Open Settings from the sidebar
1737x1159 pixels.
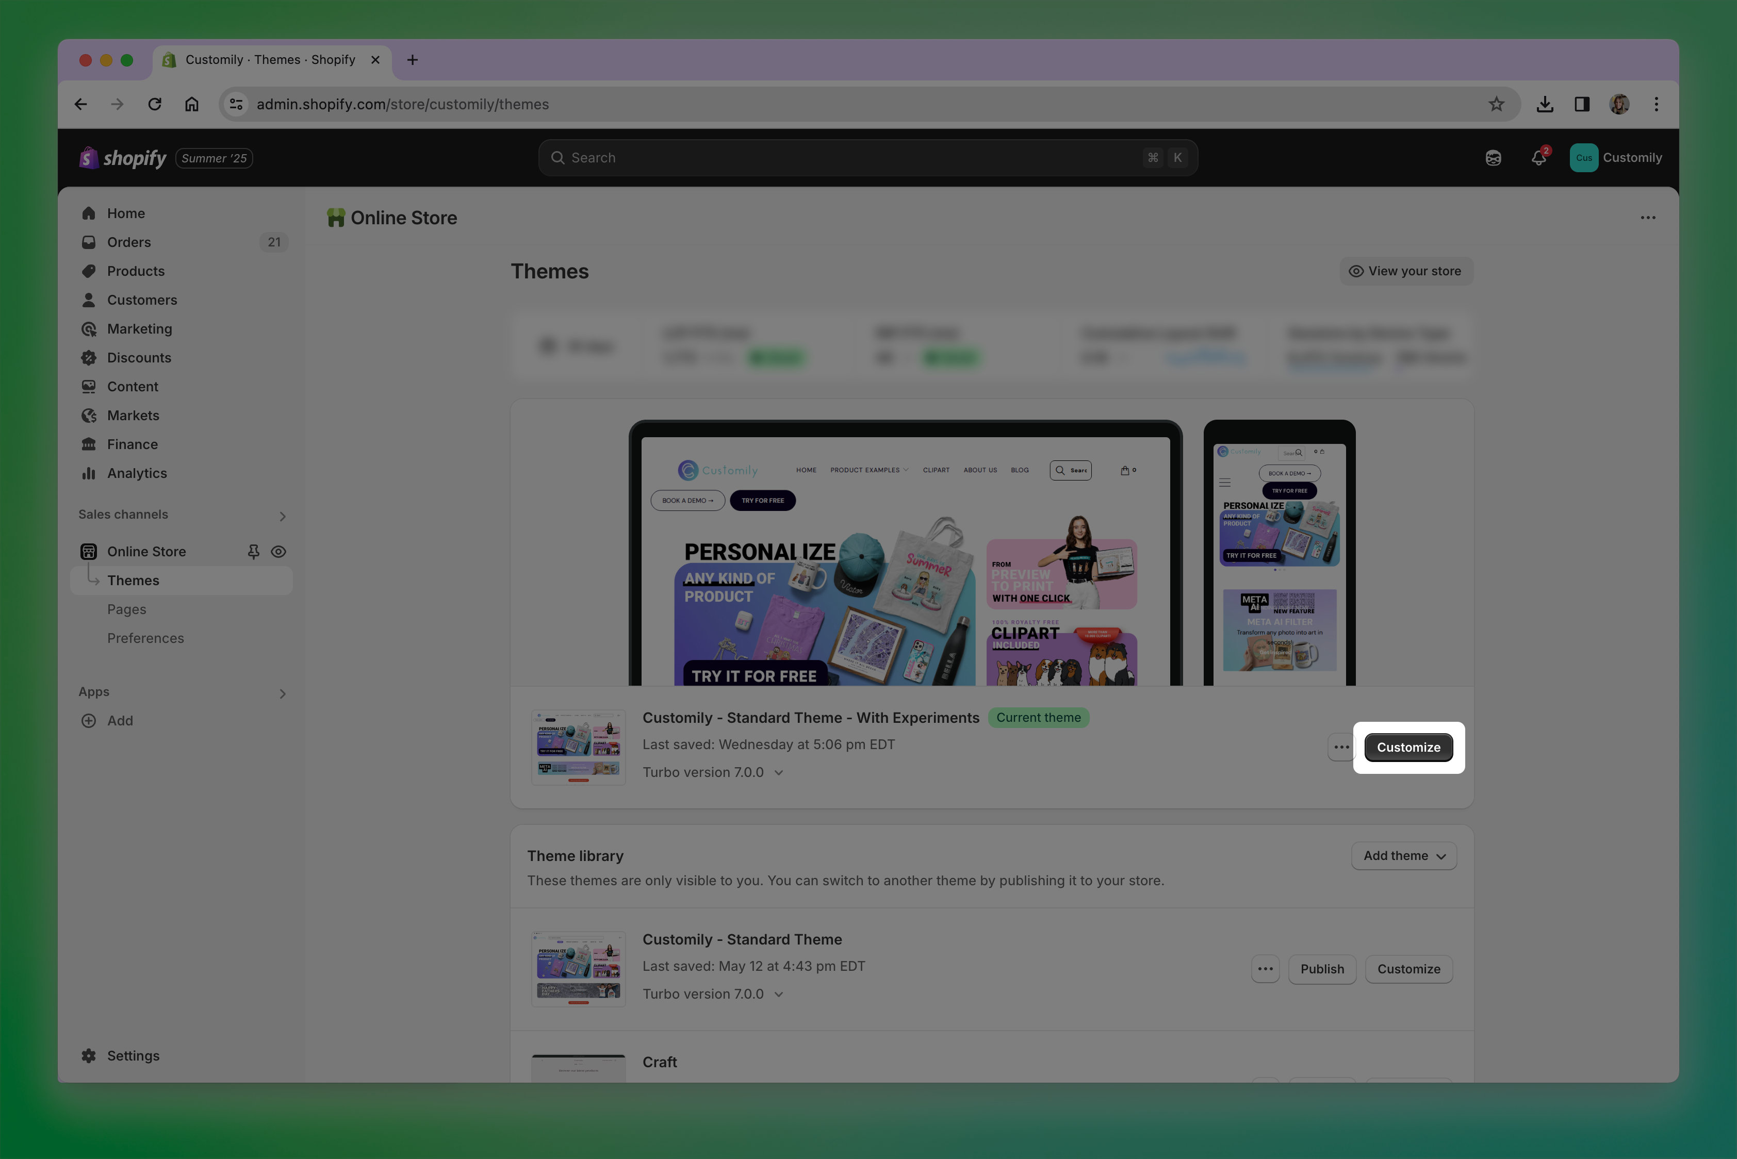(x=133, y=1055)
